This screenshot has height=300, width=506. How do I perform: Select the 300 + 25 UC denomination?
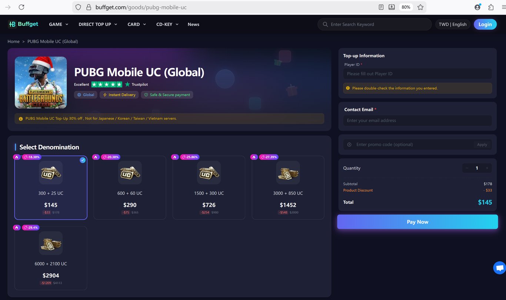tap(51, 188)
